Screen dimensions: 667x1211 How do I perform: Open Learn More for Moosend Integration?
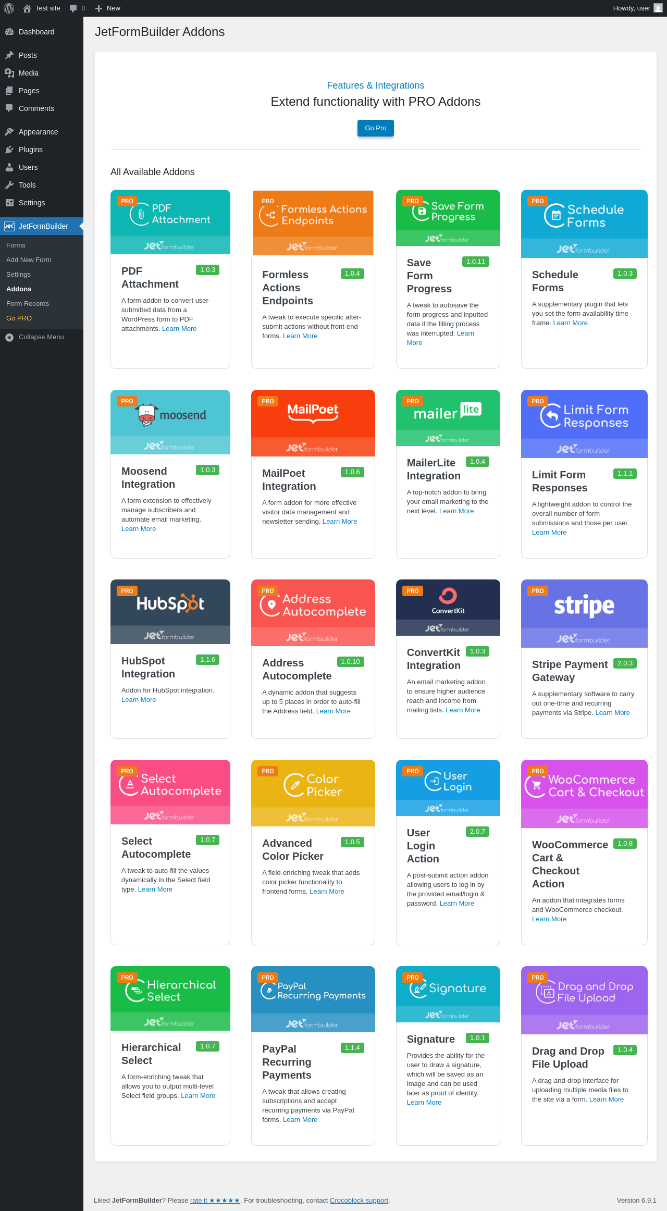(x=139, y=529)
